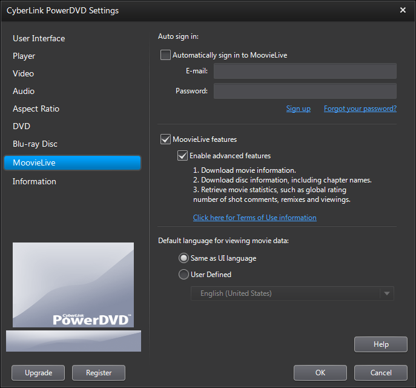Click the Forgot your password link
Viewport: 416px width, 388px height.
pos(360,109)
